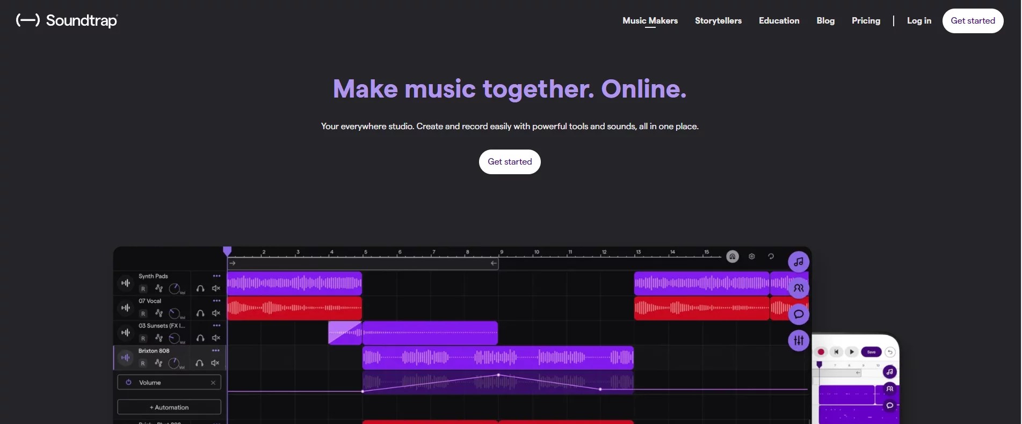The image size is (1022, 424).
Task: Open 07 Vocal track options menu
Action: pos(216,301)
